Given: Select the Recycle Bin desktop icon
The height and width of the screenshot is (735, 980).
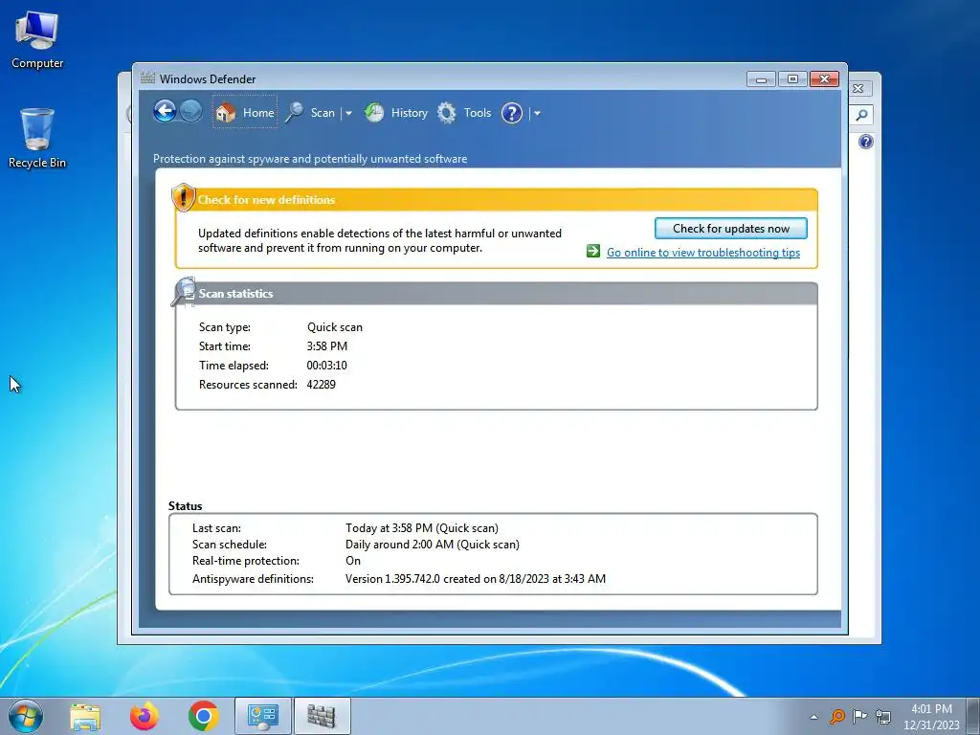Looking at the screenshot, I should pos(37,139).
